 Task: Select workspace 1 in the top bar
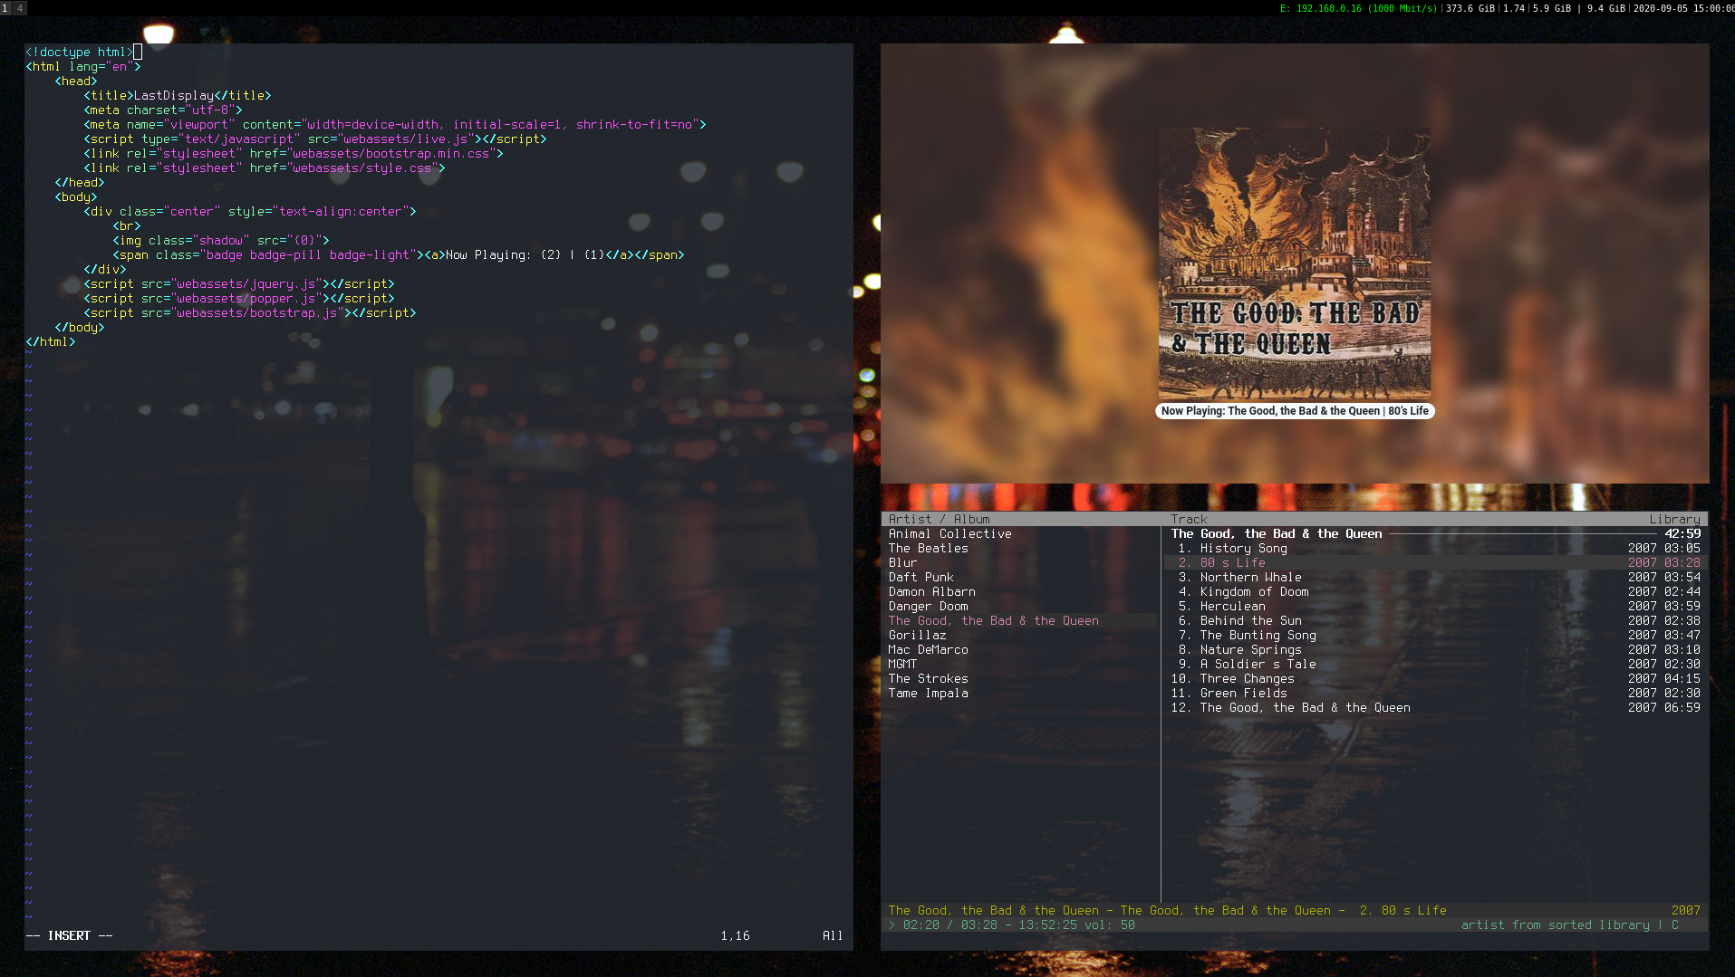(5, 7)
